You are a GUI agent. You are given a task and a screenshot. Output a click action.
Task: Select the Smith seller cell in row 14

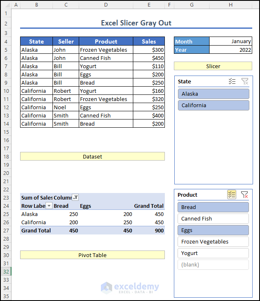[x=66, y=124]
